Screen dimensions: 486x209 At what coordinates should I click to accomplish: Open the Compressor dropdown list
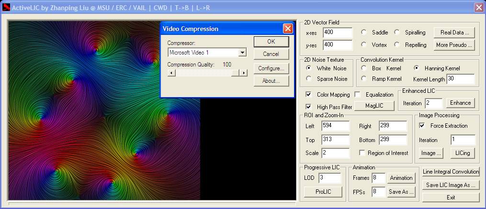point(242,53)
